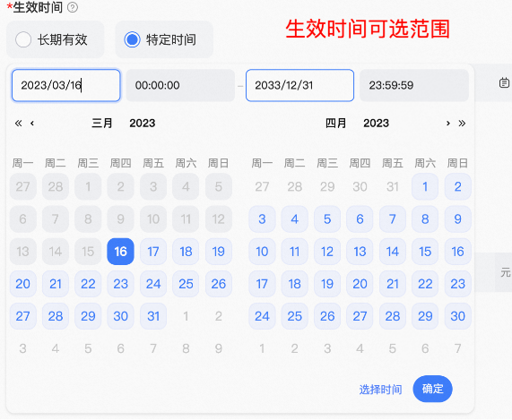Choose March 31 in left calendar
The width and height of the screenshot is (512, 420).
(x=153, y=316)
